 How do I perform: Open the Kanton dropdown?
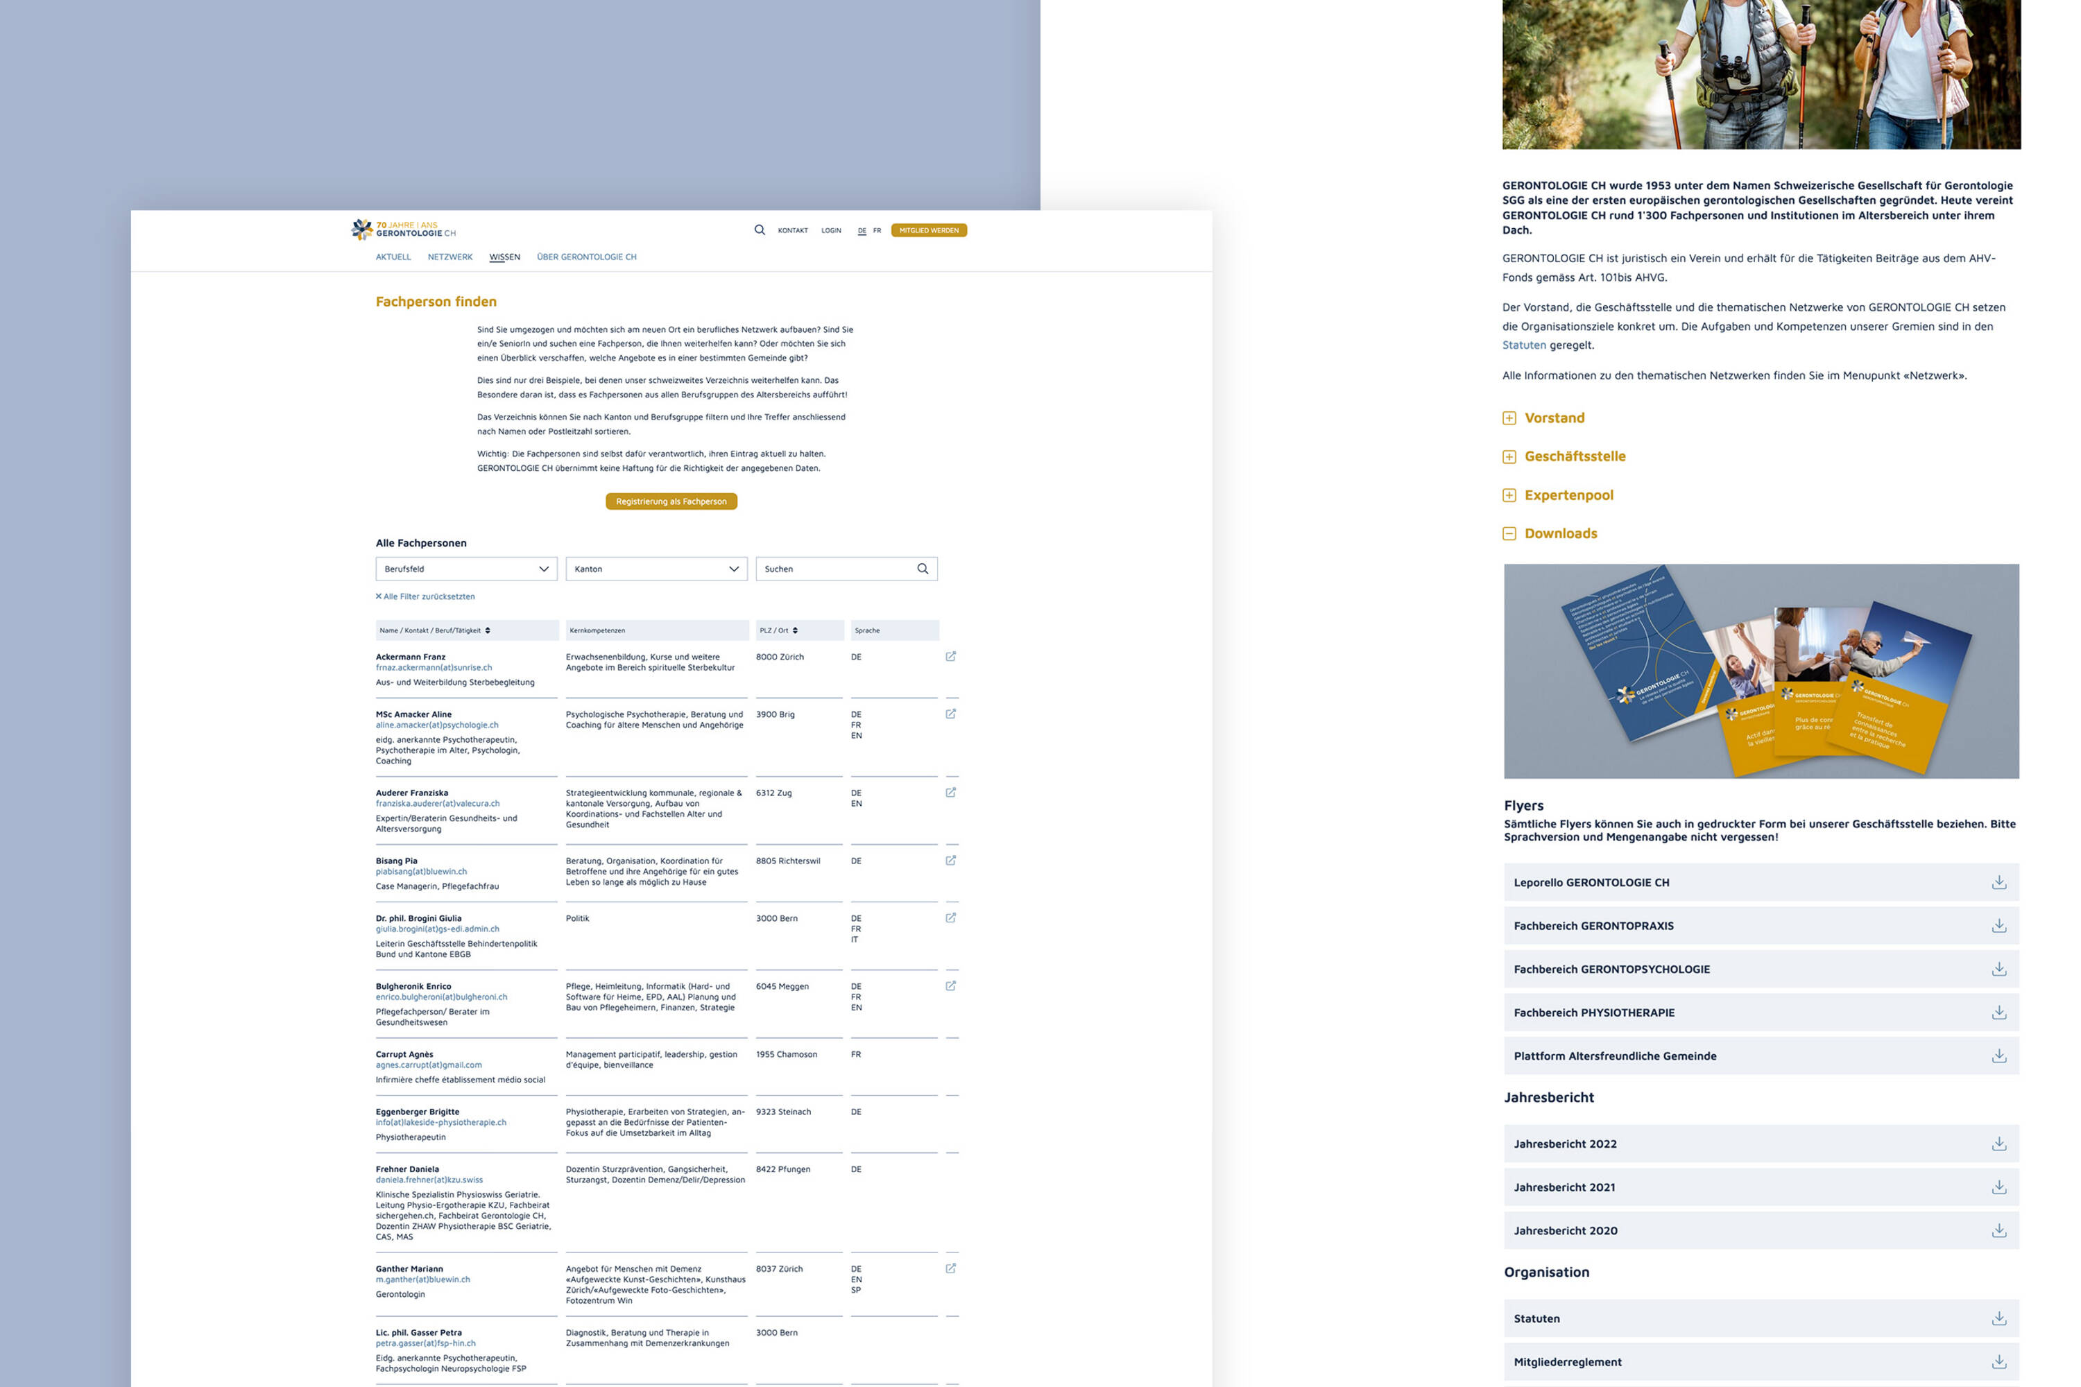[x=656, y=569]
